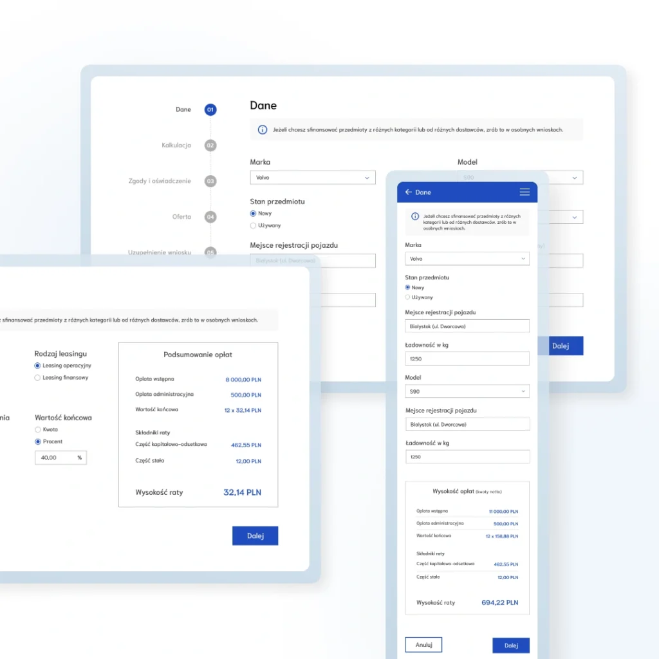Expand Marka dropdown showing Volvo on desktop

tap(312, 178)
